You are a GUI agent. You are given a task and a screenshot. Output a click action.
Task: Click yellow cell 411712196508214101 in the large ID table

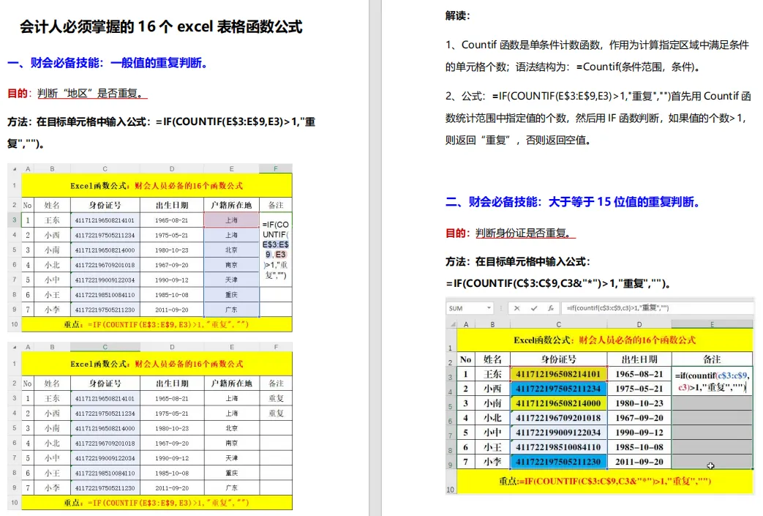pos(558,374)
